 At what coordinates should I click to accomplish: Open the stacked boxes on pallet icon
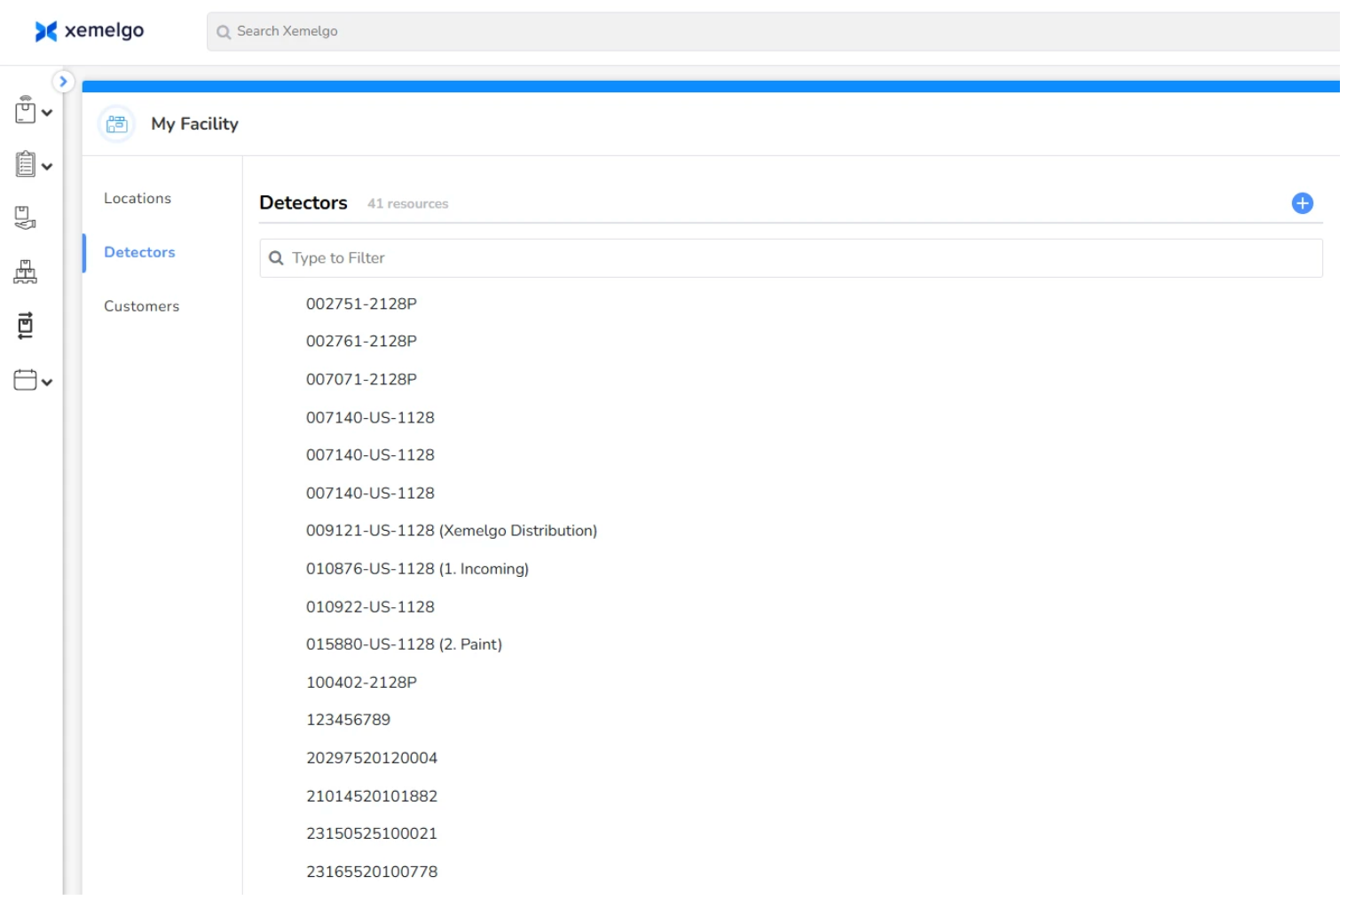tap(25, 272)
